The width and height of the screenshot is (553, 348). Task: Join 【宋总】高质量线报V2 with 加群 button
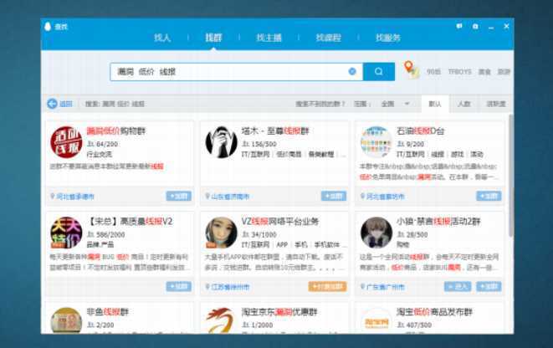tap(179, 286)
